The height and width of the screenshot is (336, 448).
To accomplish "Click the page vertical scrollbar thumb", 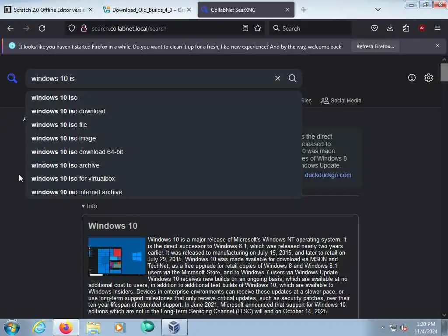I will click(444, 72).
